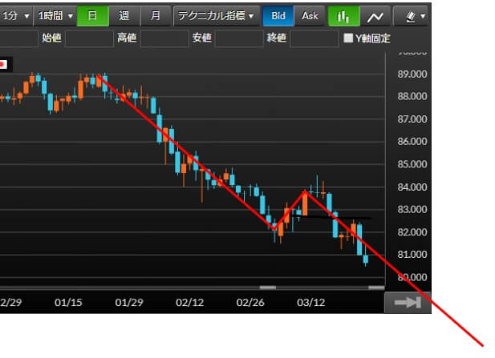Select Bid price display
Image resolution: width=495 pixels, height=358 pixels.
click(278, 16)
